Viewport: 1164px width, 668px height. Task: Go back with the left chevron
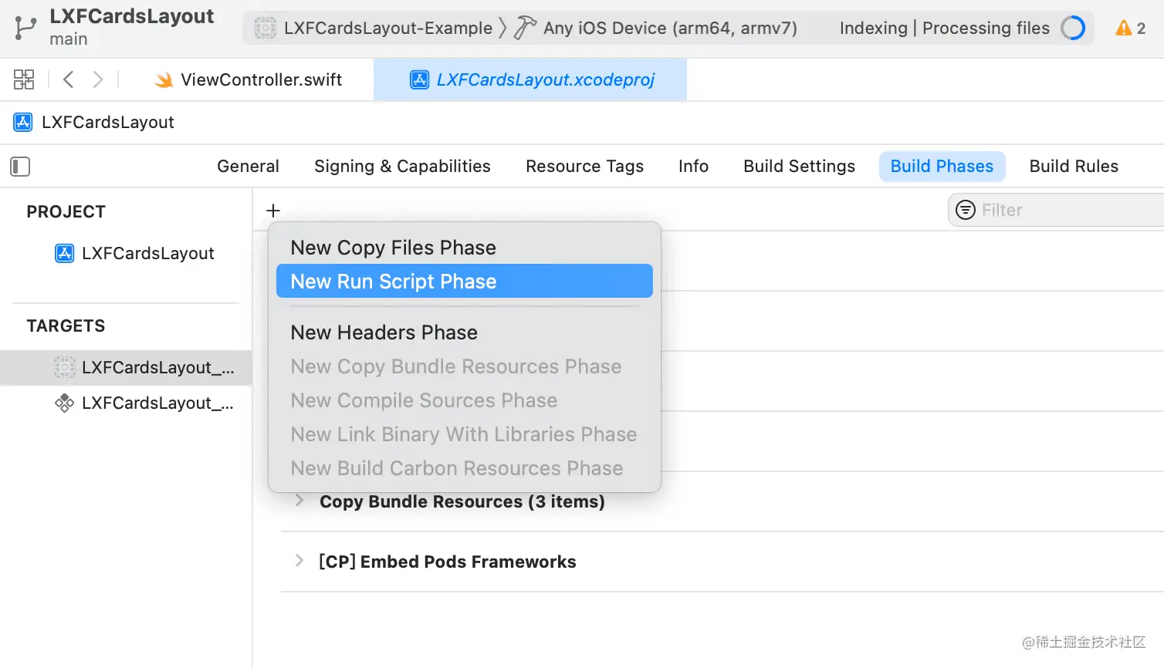click(x=68, y=79)
